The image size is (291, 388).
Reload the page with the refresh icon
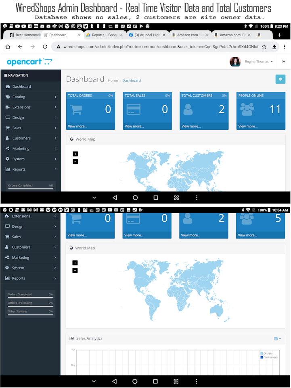point(45,46)
